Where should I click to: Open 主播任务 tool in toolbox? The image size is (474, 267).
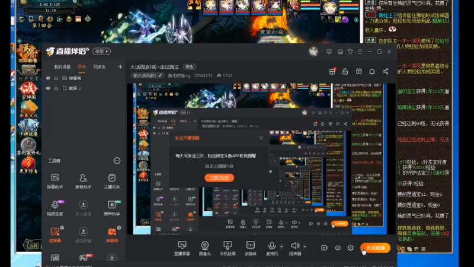112,181
